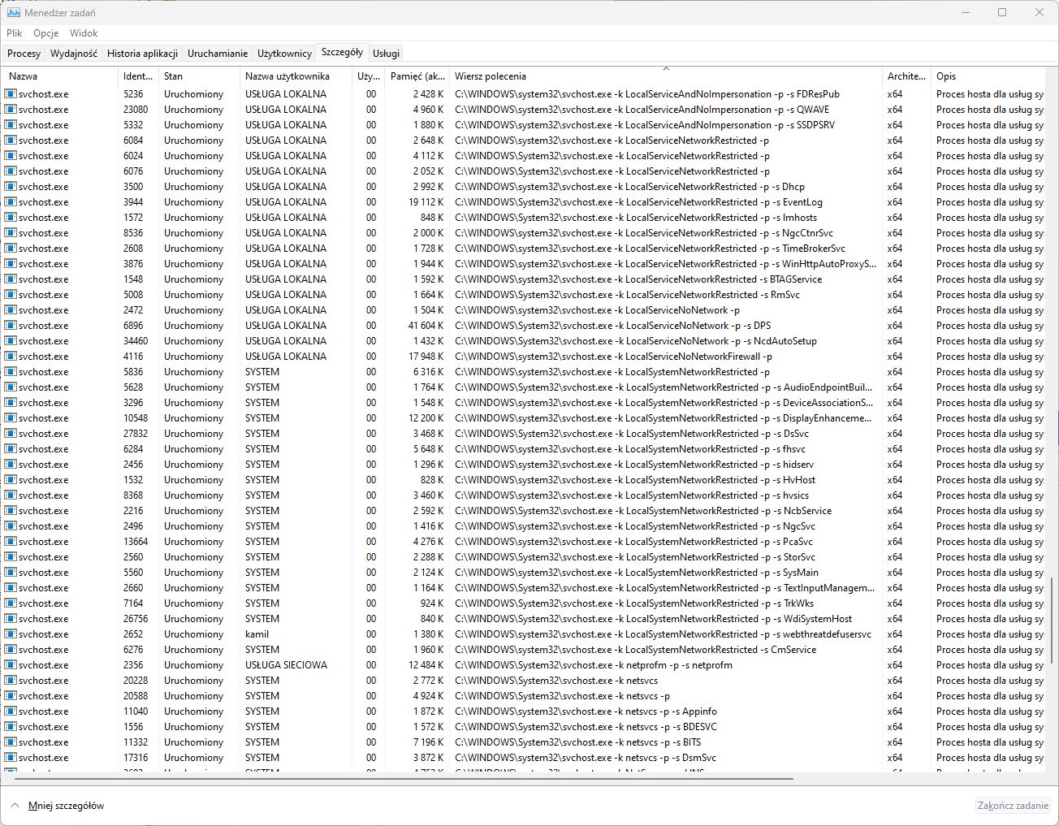The width and height of the screenshot is (1059, 826).
Task: Select the Użytkownicy tab
Action: 284,53
